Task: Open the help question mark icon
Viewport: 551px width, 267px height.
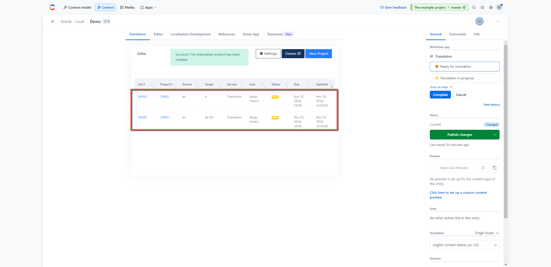Action: [482, 8]
